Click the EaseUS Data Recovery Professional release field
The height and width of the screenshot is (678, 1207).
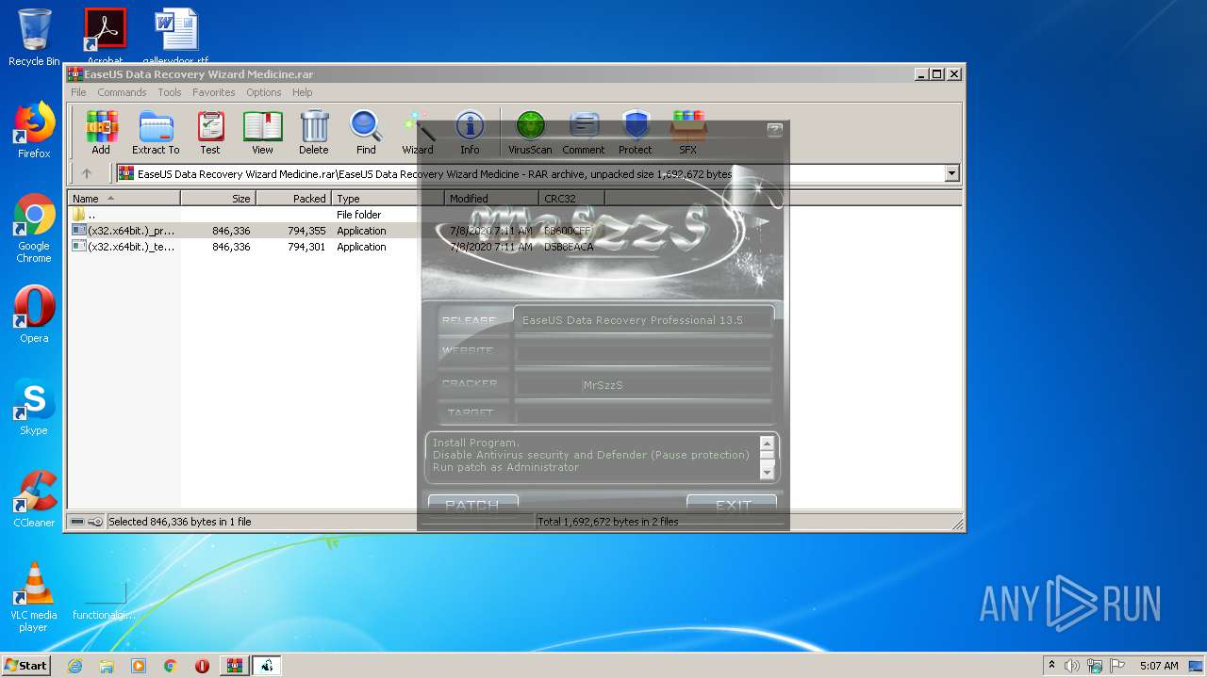[x=643, y=320]
